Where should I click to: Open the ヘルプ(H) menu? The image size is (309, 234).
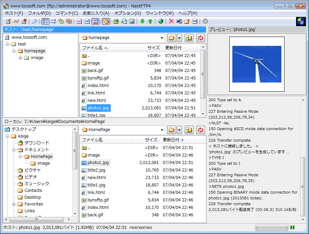188,13
